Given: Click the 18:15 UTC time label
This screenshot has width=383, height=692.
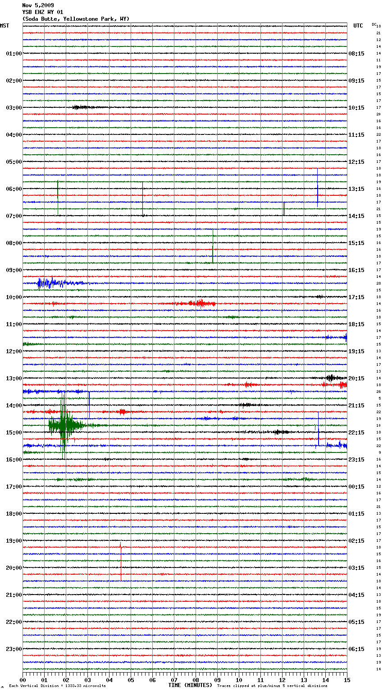Looking at the screenshot, I should point(356,324).
